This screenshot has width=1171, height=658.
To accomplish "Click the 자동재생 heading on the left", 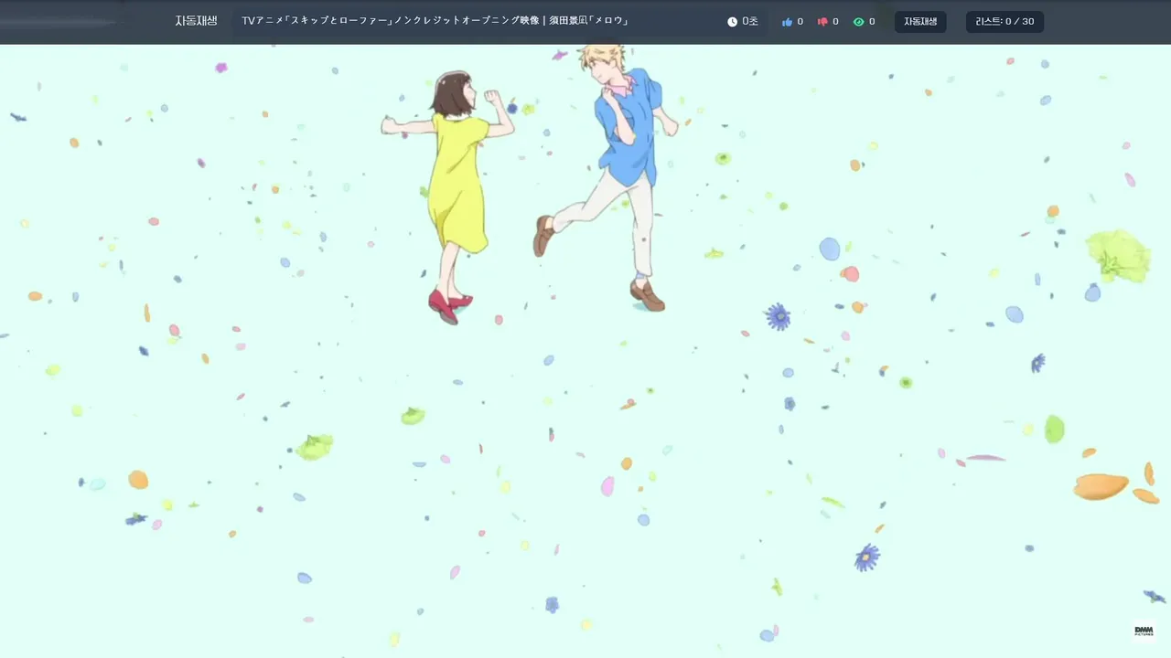I will coord(196,21).
